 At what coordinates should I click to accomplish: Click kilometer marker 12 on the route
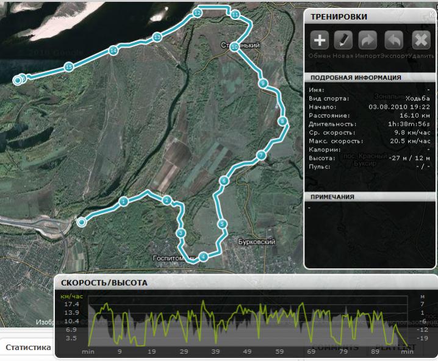(197, 12)
